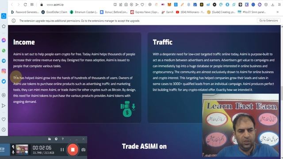Click the purple K extension icon
This screenshot has height=159, width=283.
pos(247,5)
